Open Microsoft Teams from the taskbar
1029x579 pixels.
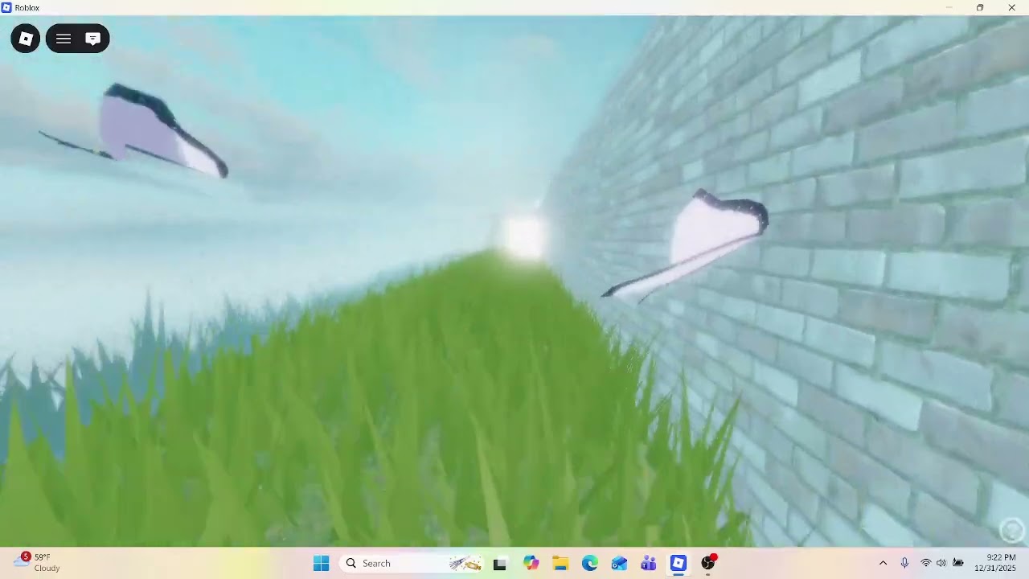tap(649, 564)
